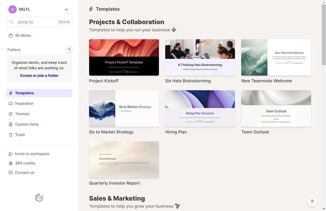Open the 360 credits item
This screenshot has height=211, width=326.
click(25, 163)
